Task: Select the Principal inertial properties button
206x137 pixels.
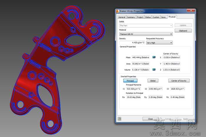Action: pos(130,81)
